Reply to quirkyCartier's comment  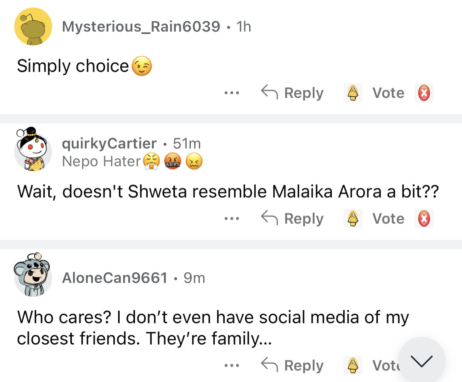pyautogui.click(x=293, y=219)
